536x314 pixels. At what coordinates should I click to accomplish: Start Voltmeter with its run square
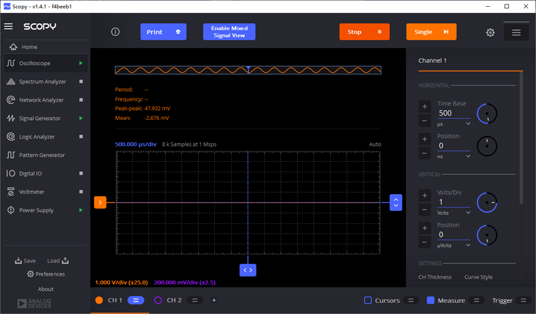tap(81, 192)
